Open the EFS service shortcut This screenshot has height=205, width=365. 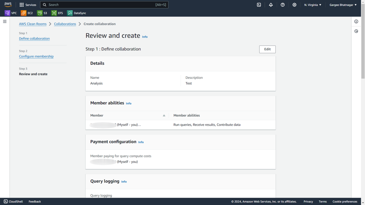coord(57,13)
